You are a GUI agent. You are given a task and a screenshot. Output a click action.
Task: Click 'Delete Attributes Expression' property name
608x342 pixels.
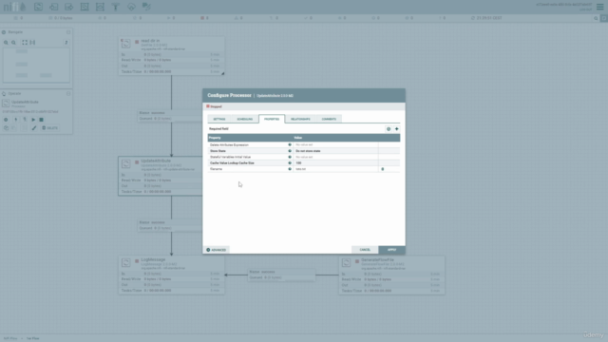[229, 144]
